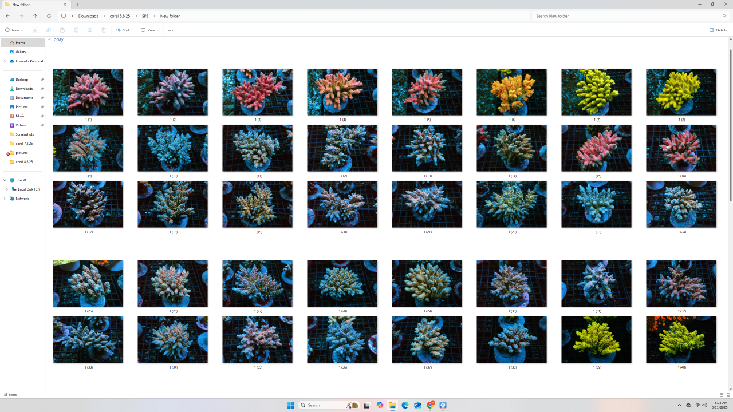Go to SPS in the breadcrumb path

[145, 16]
